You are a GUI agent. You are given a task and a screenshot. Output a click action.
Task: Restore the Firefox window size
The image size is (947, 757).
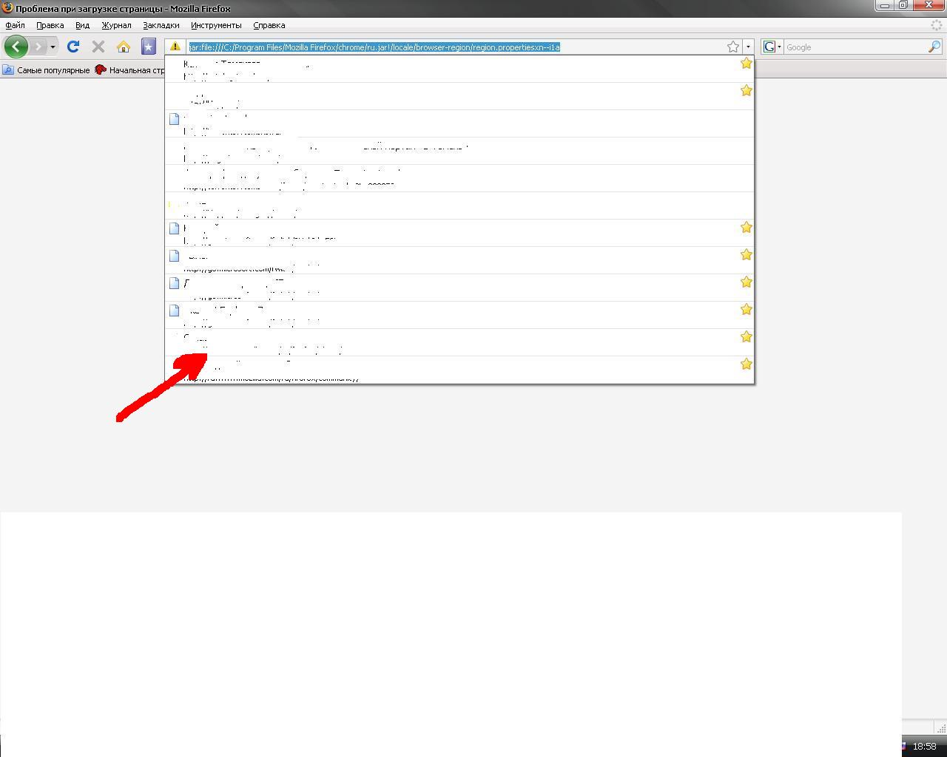point(903,5)
